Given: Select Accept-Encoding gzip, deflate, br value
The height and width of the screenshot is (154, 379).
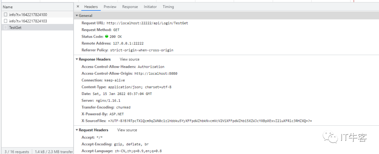Looking at the screenshot, I should click(132, 144).
